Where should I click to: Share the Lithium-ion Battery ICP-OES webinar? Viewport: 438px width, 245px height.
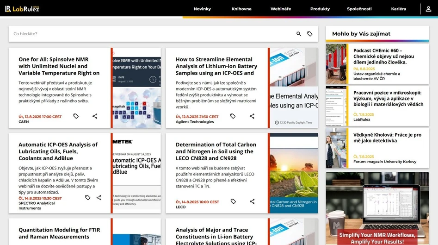(x=252, y=116)
